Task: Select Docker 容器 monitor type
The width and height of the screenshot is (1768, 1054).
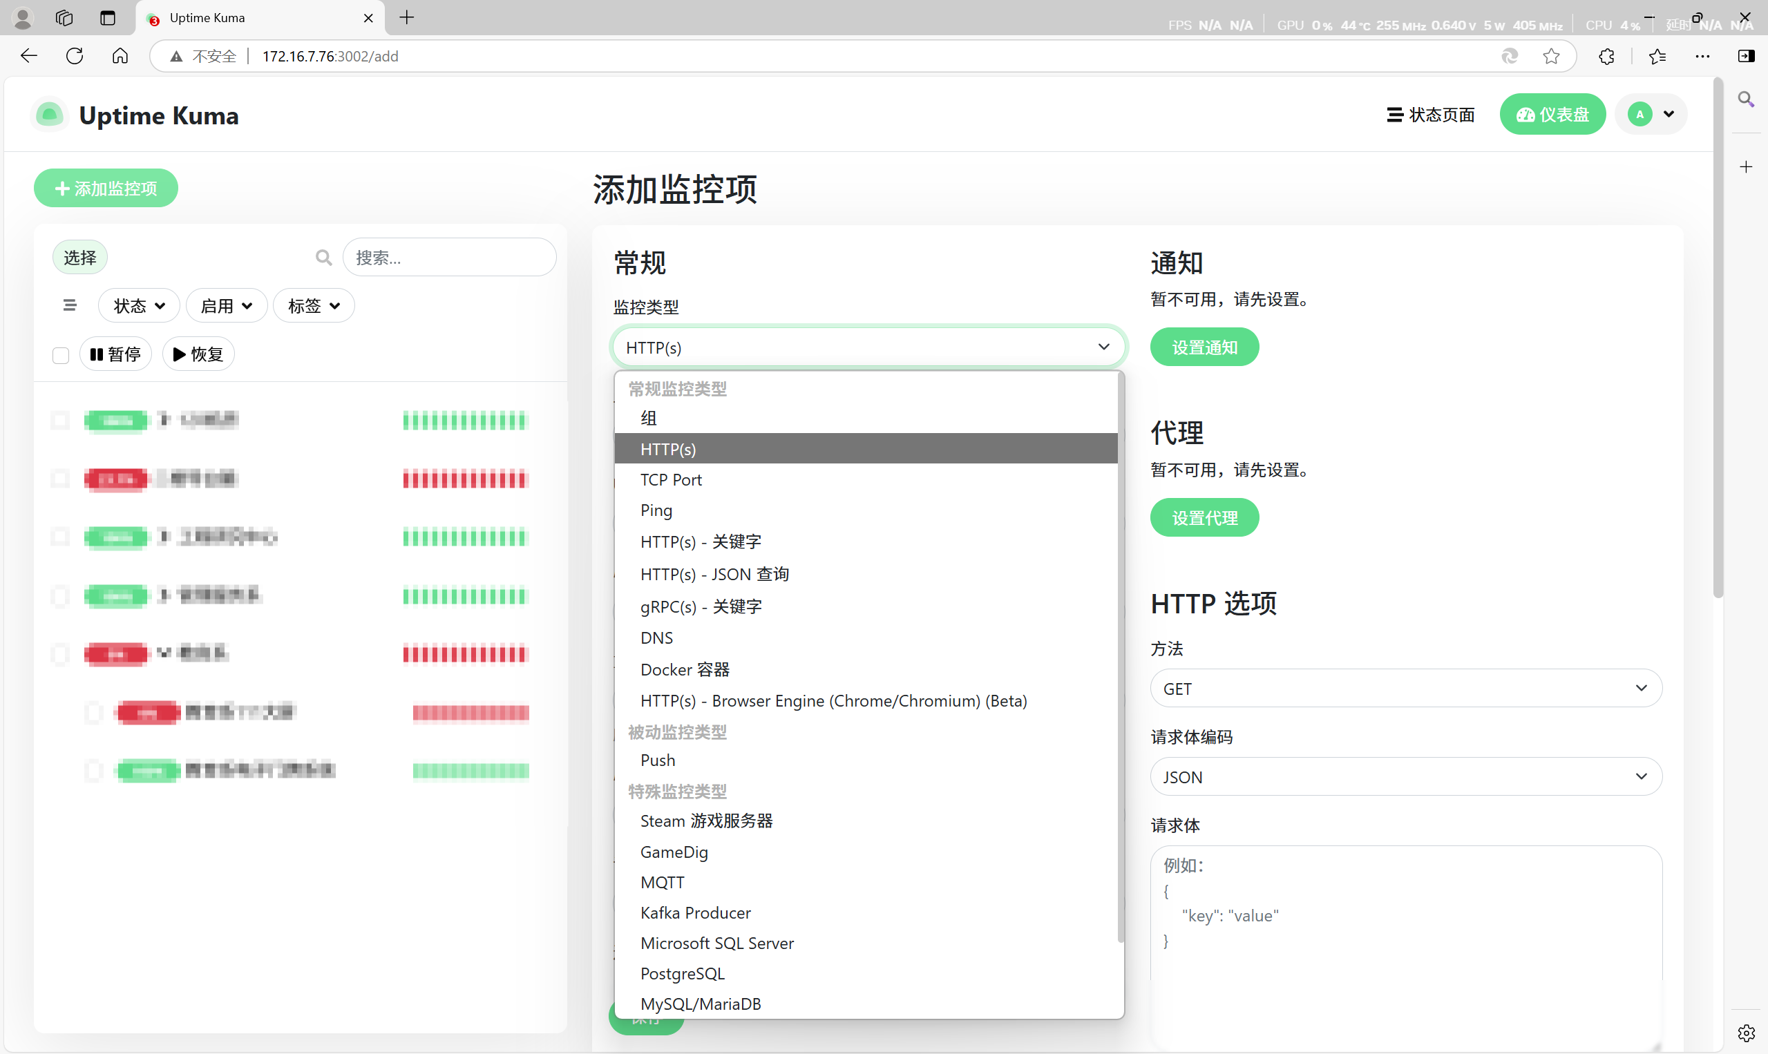Action: (866, 670)
